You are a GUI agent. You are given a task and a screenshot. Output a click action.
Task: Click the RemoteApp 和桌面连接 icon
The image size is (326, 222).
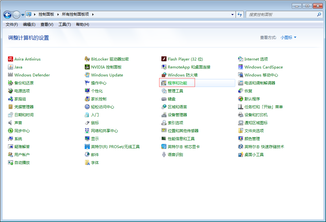(x=164, y=67)
